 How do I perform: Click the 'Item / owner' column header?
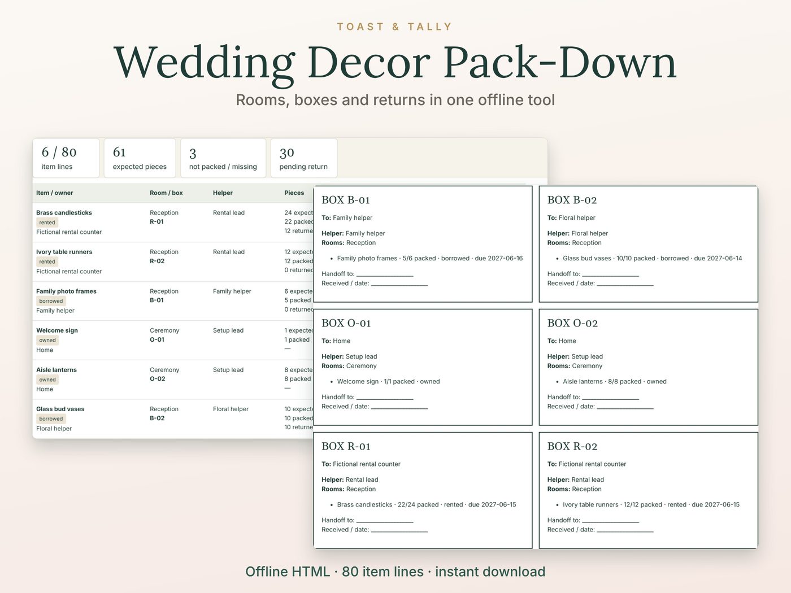coord(55,193)
